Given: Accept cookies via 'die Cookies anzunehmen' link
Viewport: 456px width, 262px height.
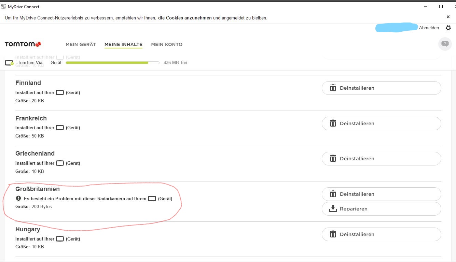Looking at the screenshot, I should [x=185, y=18].
